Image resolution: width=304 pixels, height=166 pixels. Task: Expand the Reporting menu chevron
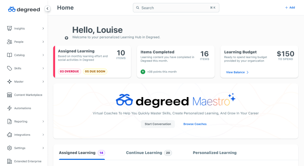pyautogui.click(x=43, y=121)
